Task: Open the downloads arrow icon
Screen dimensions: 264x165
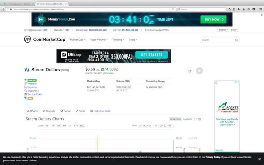Action: tap(239, 9)
